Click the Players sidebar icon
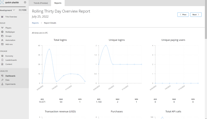 (x=2, y=28)
